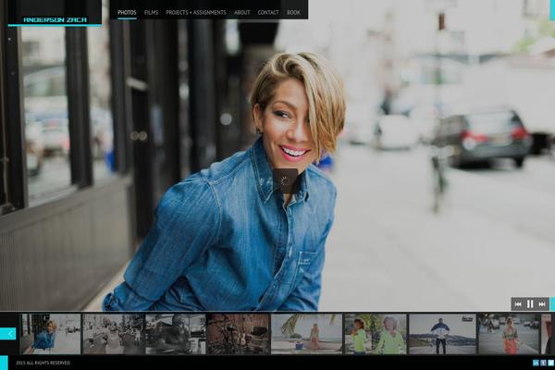Open the Contact page link
This screenshot has width=555, height=370.
[268, 12]
